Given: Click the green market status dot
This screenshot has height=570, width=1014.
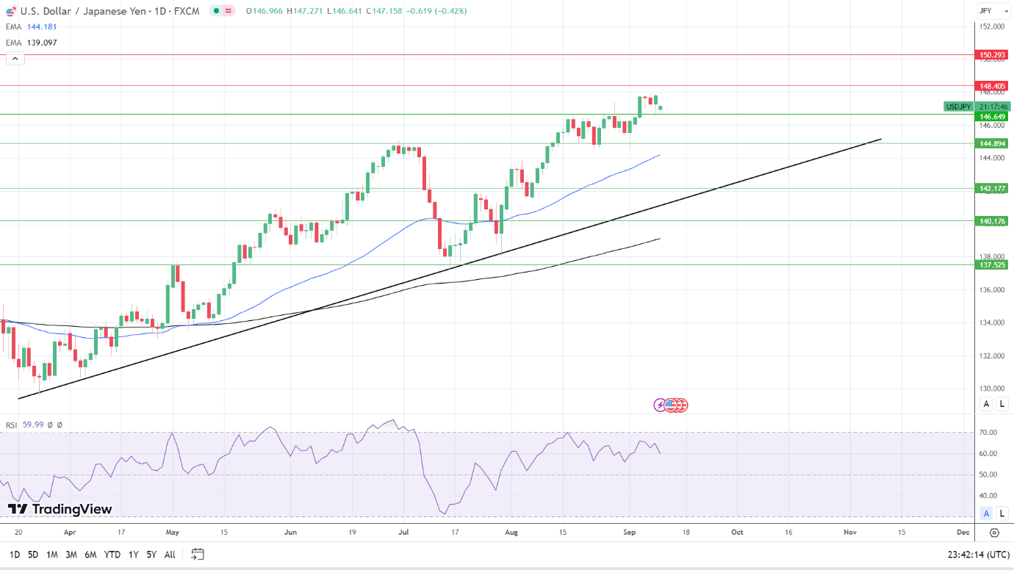Looking at the screenshot, I should pos(215,11).
